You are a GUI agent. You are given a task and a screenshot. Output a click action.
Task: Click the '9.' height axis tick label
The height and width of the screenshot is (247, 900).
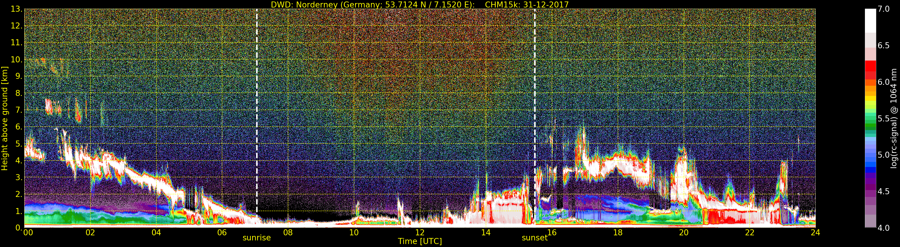[x=19, y=76]
